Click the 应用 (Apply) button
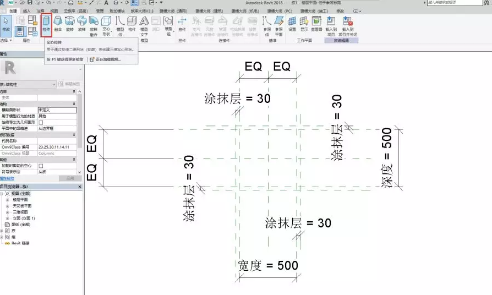Image resolution: width=492 pixels, height=295 pixels. [x=70, y=178]
